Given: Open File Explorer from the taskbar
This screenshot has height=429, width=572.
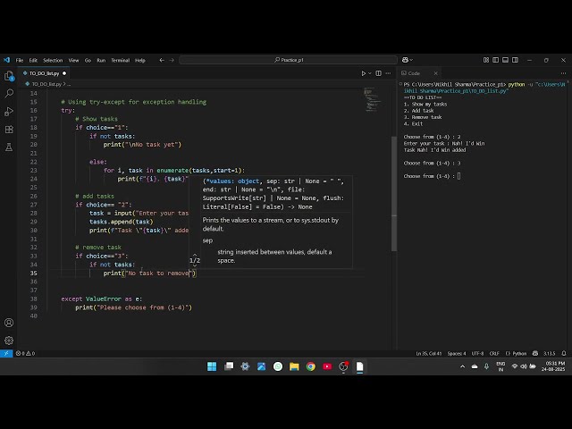Looking at the screenshot, I should pos(294,366).
